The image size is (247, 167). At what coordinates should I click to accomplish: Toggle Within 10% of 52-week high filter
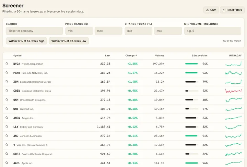[x=26, y=41]
